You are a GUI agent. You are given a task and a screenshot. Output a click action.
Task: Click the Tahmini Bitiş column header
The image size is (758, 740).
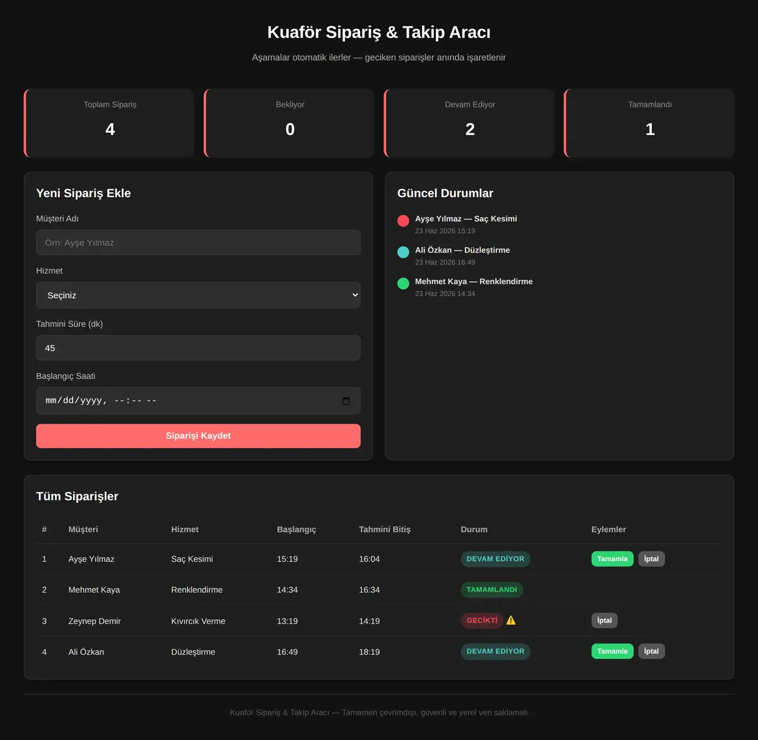385,530
